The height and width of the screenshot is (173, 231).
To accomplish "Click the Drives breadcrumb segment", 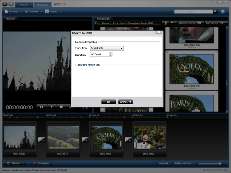I will [x=105, y=23].
